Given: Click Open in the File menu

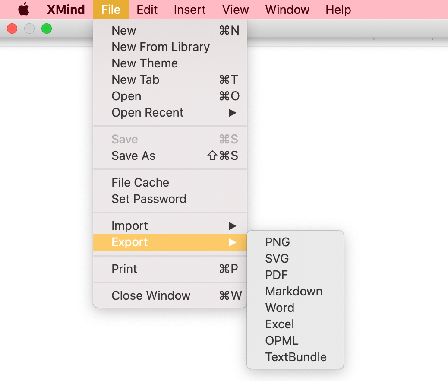Looking at the screenshot, I should pyautogui.click(x=170, y=96).
